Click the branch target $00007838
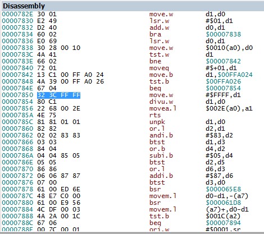Viewport: 264px width, 234px height. pyautogui.click(x=223, y=34)
